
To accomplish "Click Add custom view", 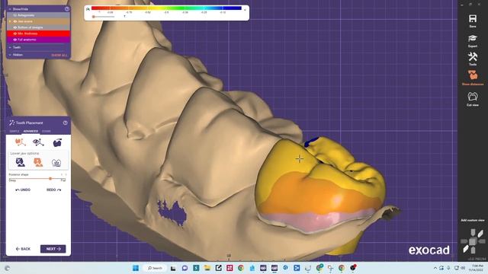I will [x=473, y=220].
